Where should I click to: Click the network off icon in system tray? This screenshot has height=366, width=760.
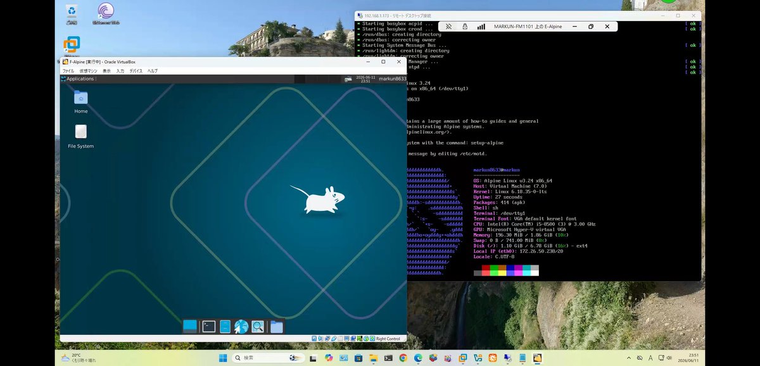pyautogui.click(x=640, y=358)
